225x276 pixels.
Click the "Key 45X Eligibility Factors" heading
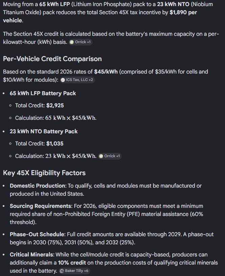(x=44, y=173)
